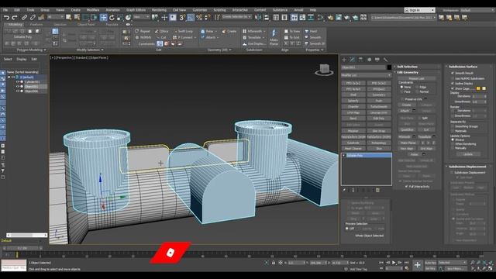496x279 pixels.
Task: Click the UVW Map modifier button
Action: [353, 113]
